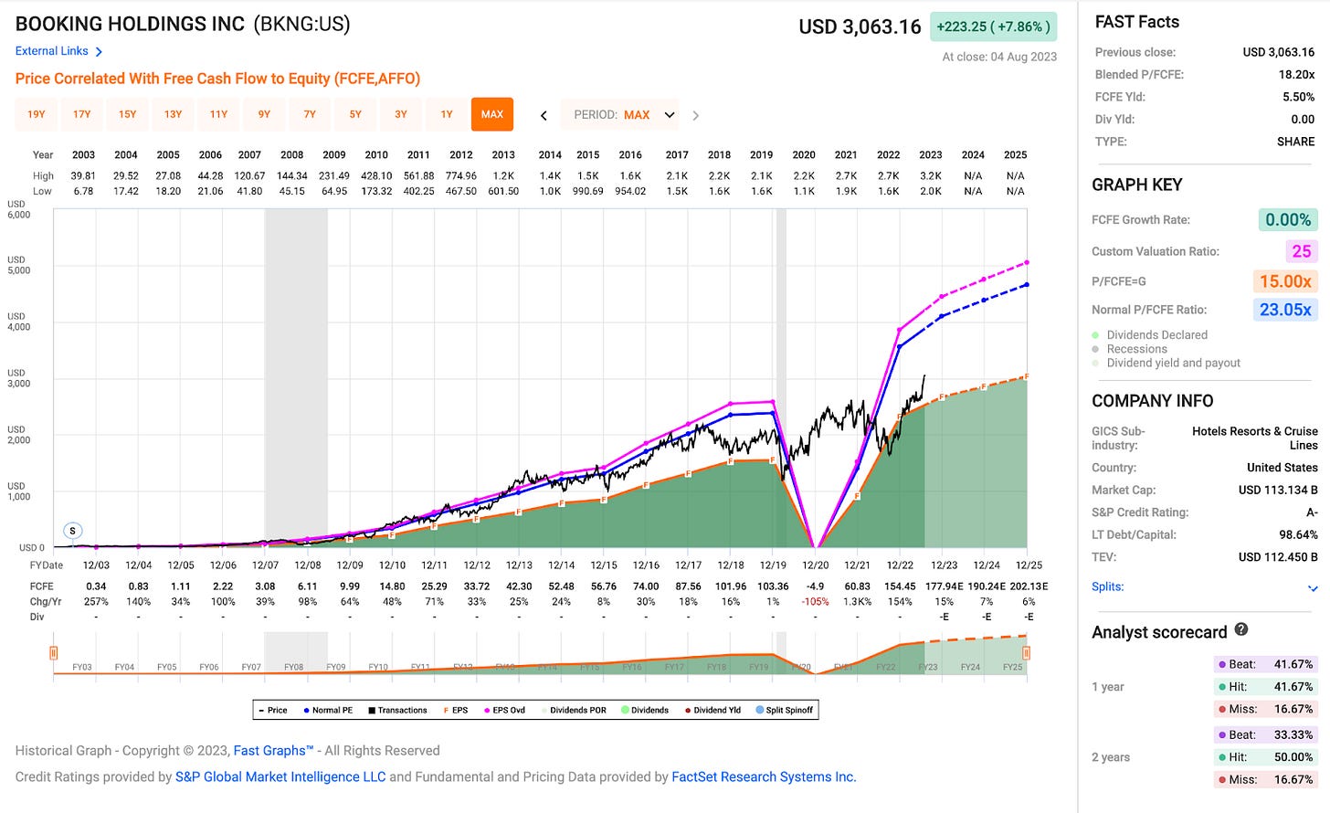Click the right range handle on mini chart

1027,653
